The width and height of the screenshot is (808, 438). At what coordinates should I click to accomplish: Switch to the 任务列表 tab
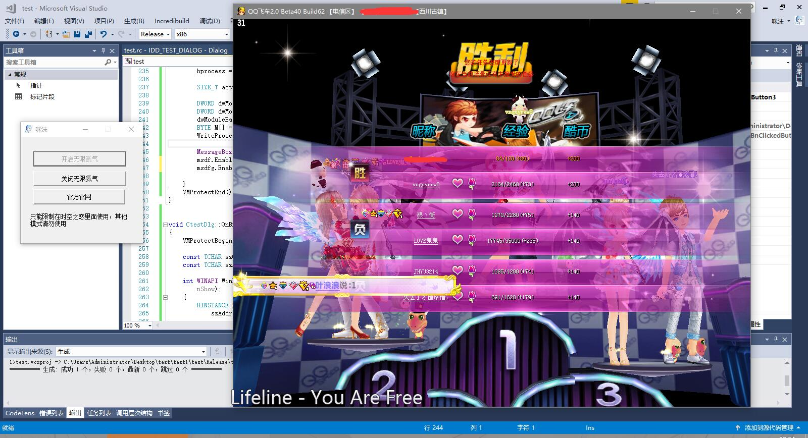point(99,413)
